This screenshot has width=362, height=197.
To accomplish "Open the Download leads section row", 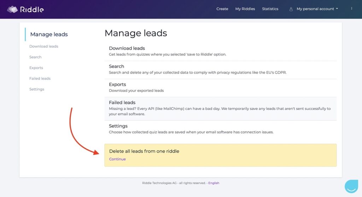I will (221, 51).
